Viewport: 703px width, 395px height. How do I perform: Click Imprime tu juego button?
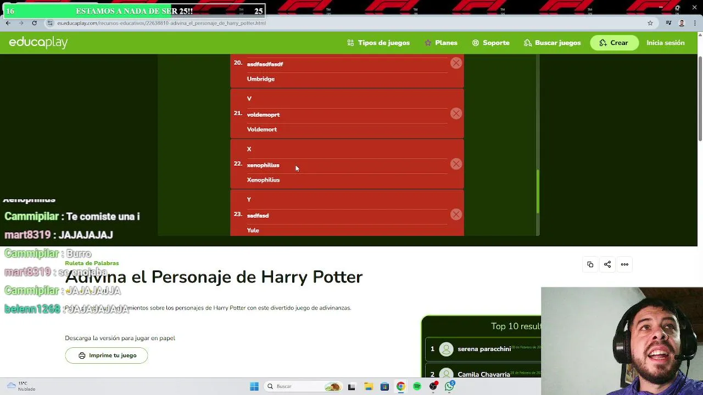click(107, 356)
